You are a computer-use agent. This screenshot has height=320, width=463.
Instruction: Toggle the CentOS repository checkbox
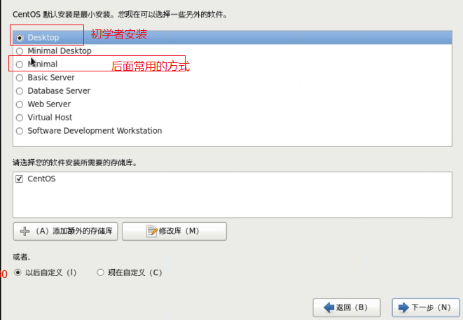pos(19,179)
